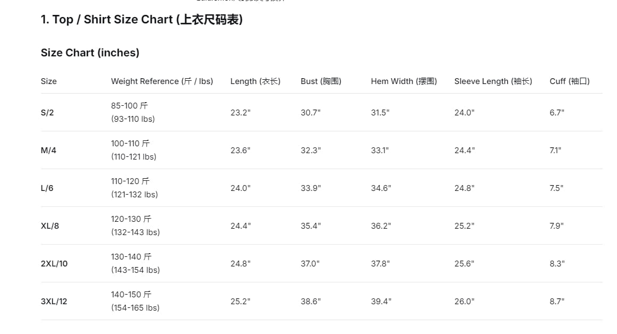Click the 39.4" hem width value
The image size is (617, 334).
pyautogui.click(x=381, y=302)
